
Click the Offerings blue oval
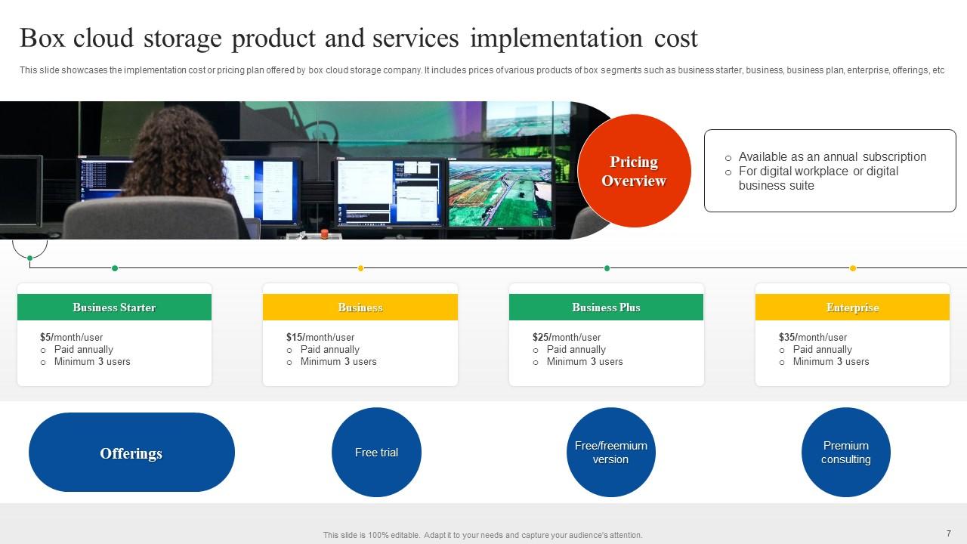131,453
